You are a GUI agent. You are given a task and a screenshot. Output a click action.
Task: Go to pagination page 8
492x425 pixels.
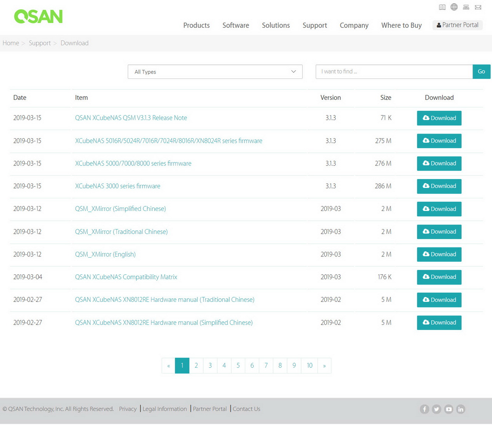tap(280, 366)
